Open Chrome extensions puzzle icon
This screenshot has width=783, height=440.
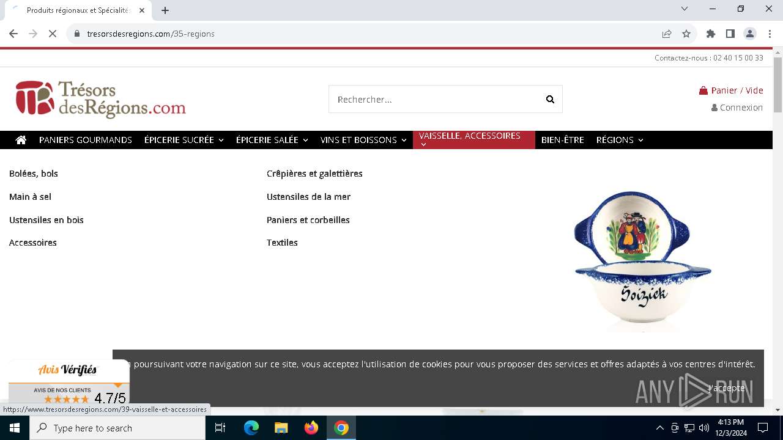pos(711,34)
